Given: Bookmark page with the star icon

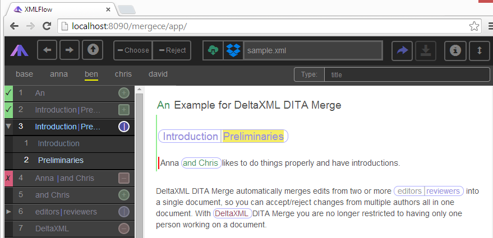Looking at the screenshot, I should point(474,26).
